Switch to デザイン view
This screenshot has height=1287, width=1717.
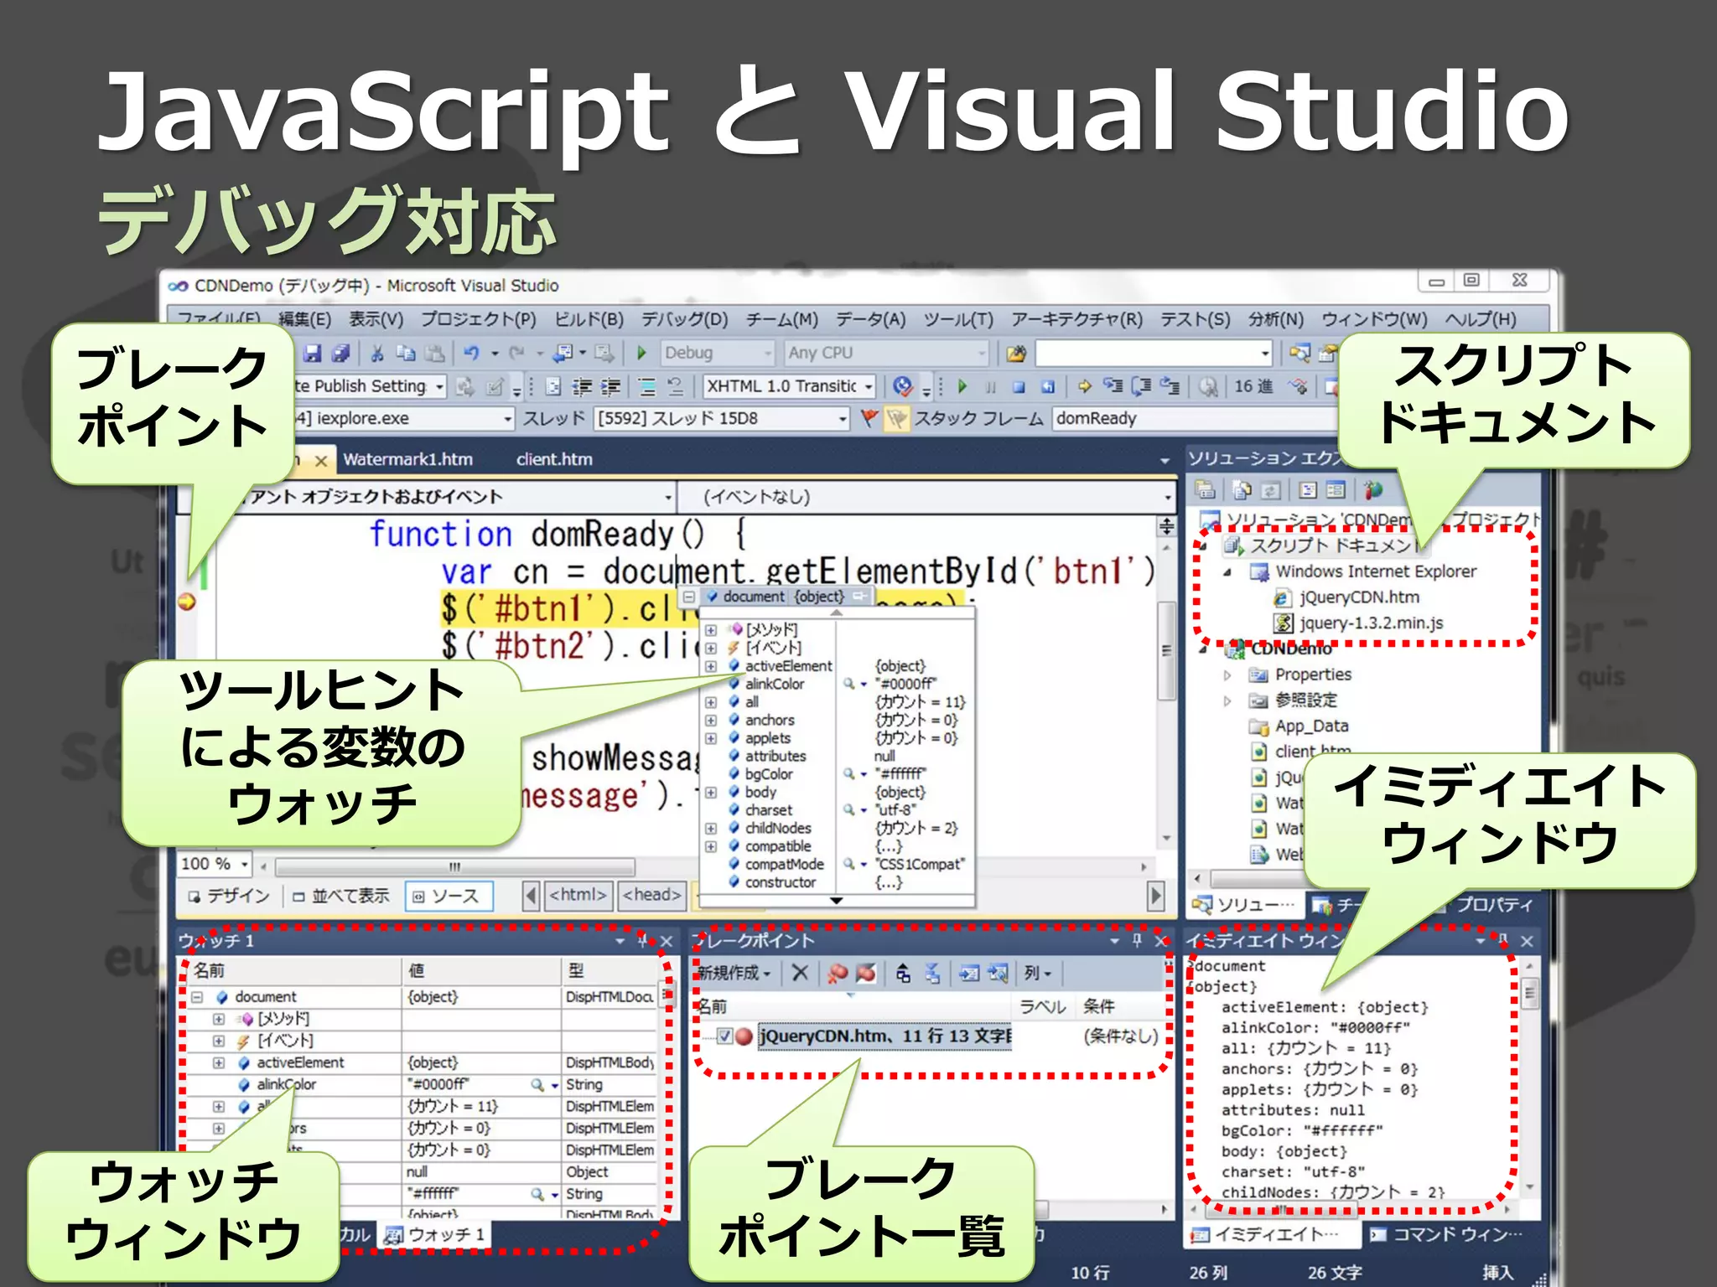click(x=229, y=897)
